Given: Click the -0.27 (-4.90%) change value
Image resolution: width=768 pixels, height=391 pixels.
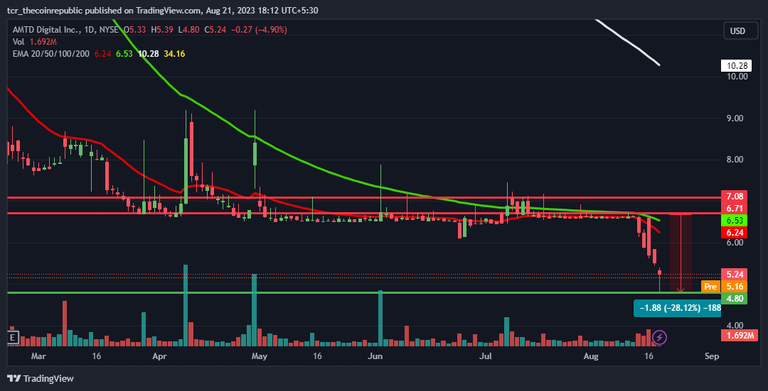Looking at the screenshot, I should point(259,30).
